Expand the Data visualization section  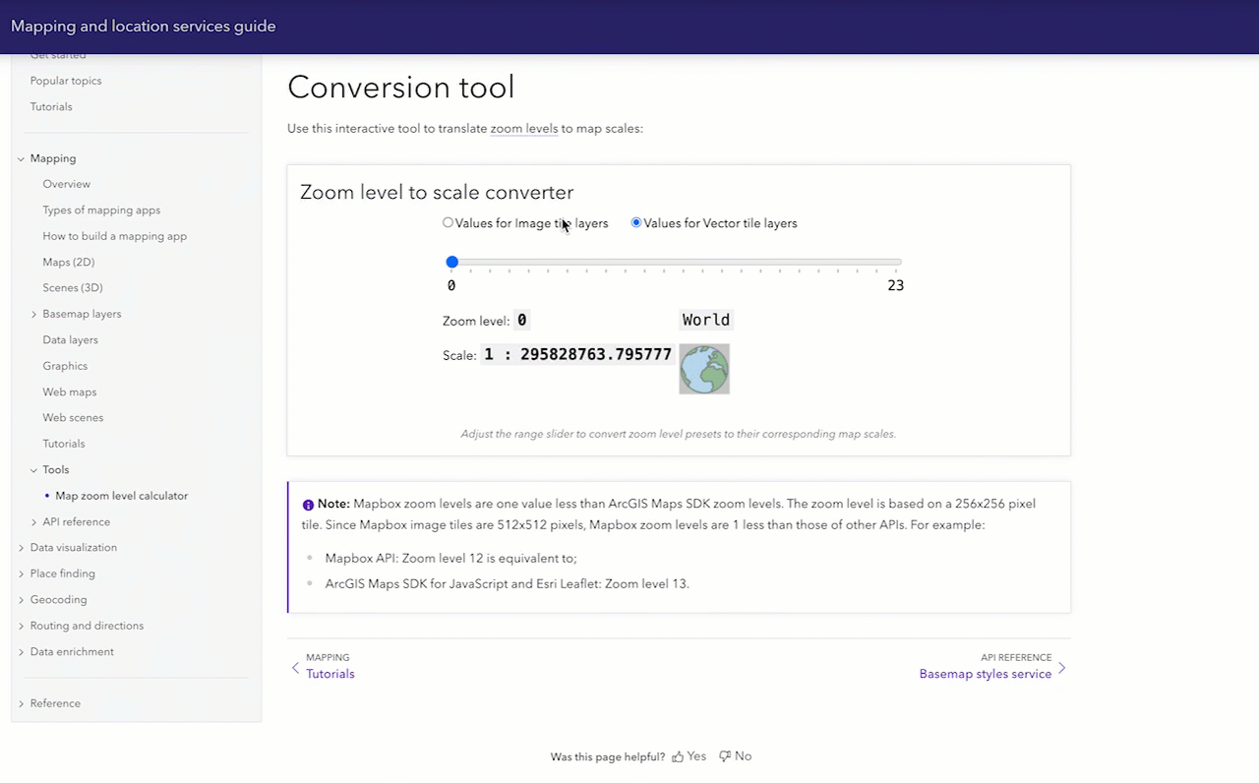(x=21, y=548)
